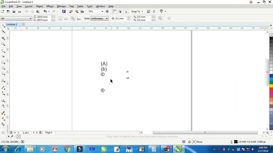Open the toolbox quick customize plus button

point(3,133)
